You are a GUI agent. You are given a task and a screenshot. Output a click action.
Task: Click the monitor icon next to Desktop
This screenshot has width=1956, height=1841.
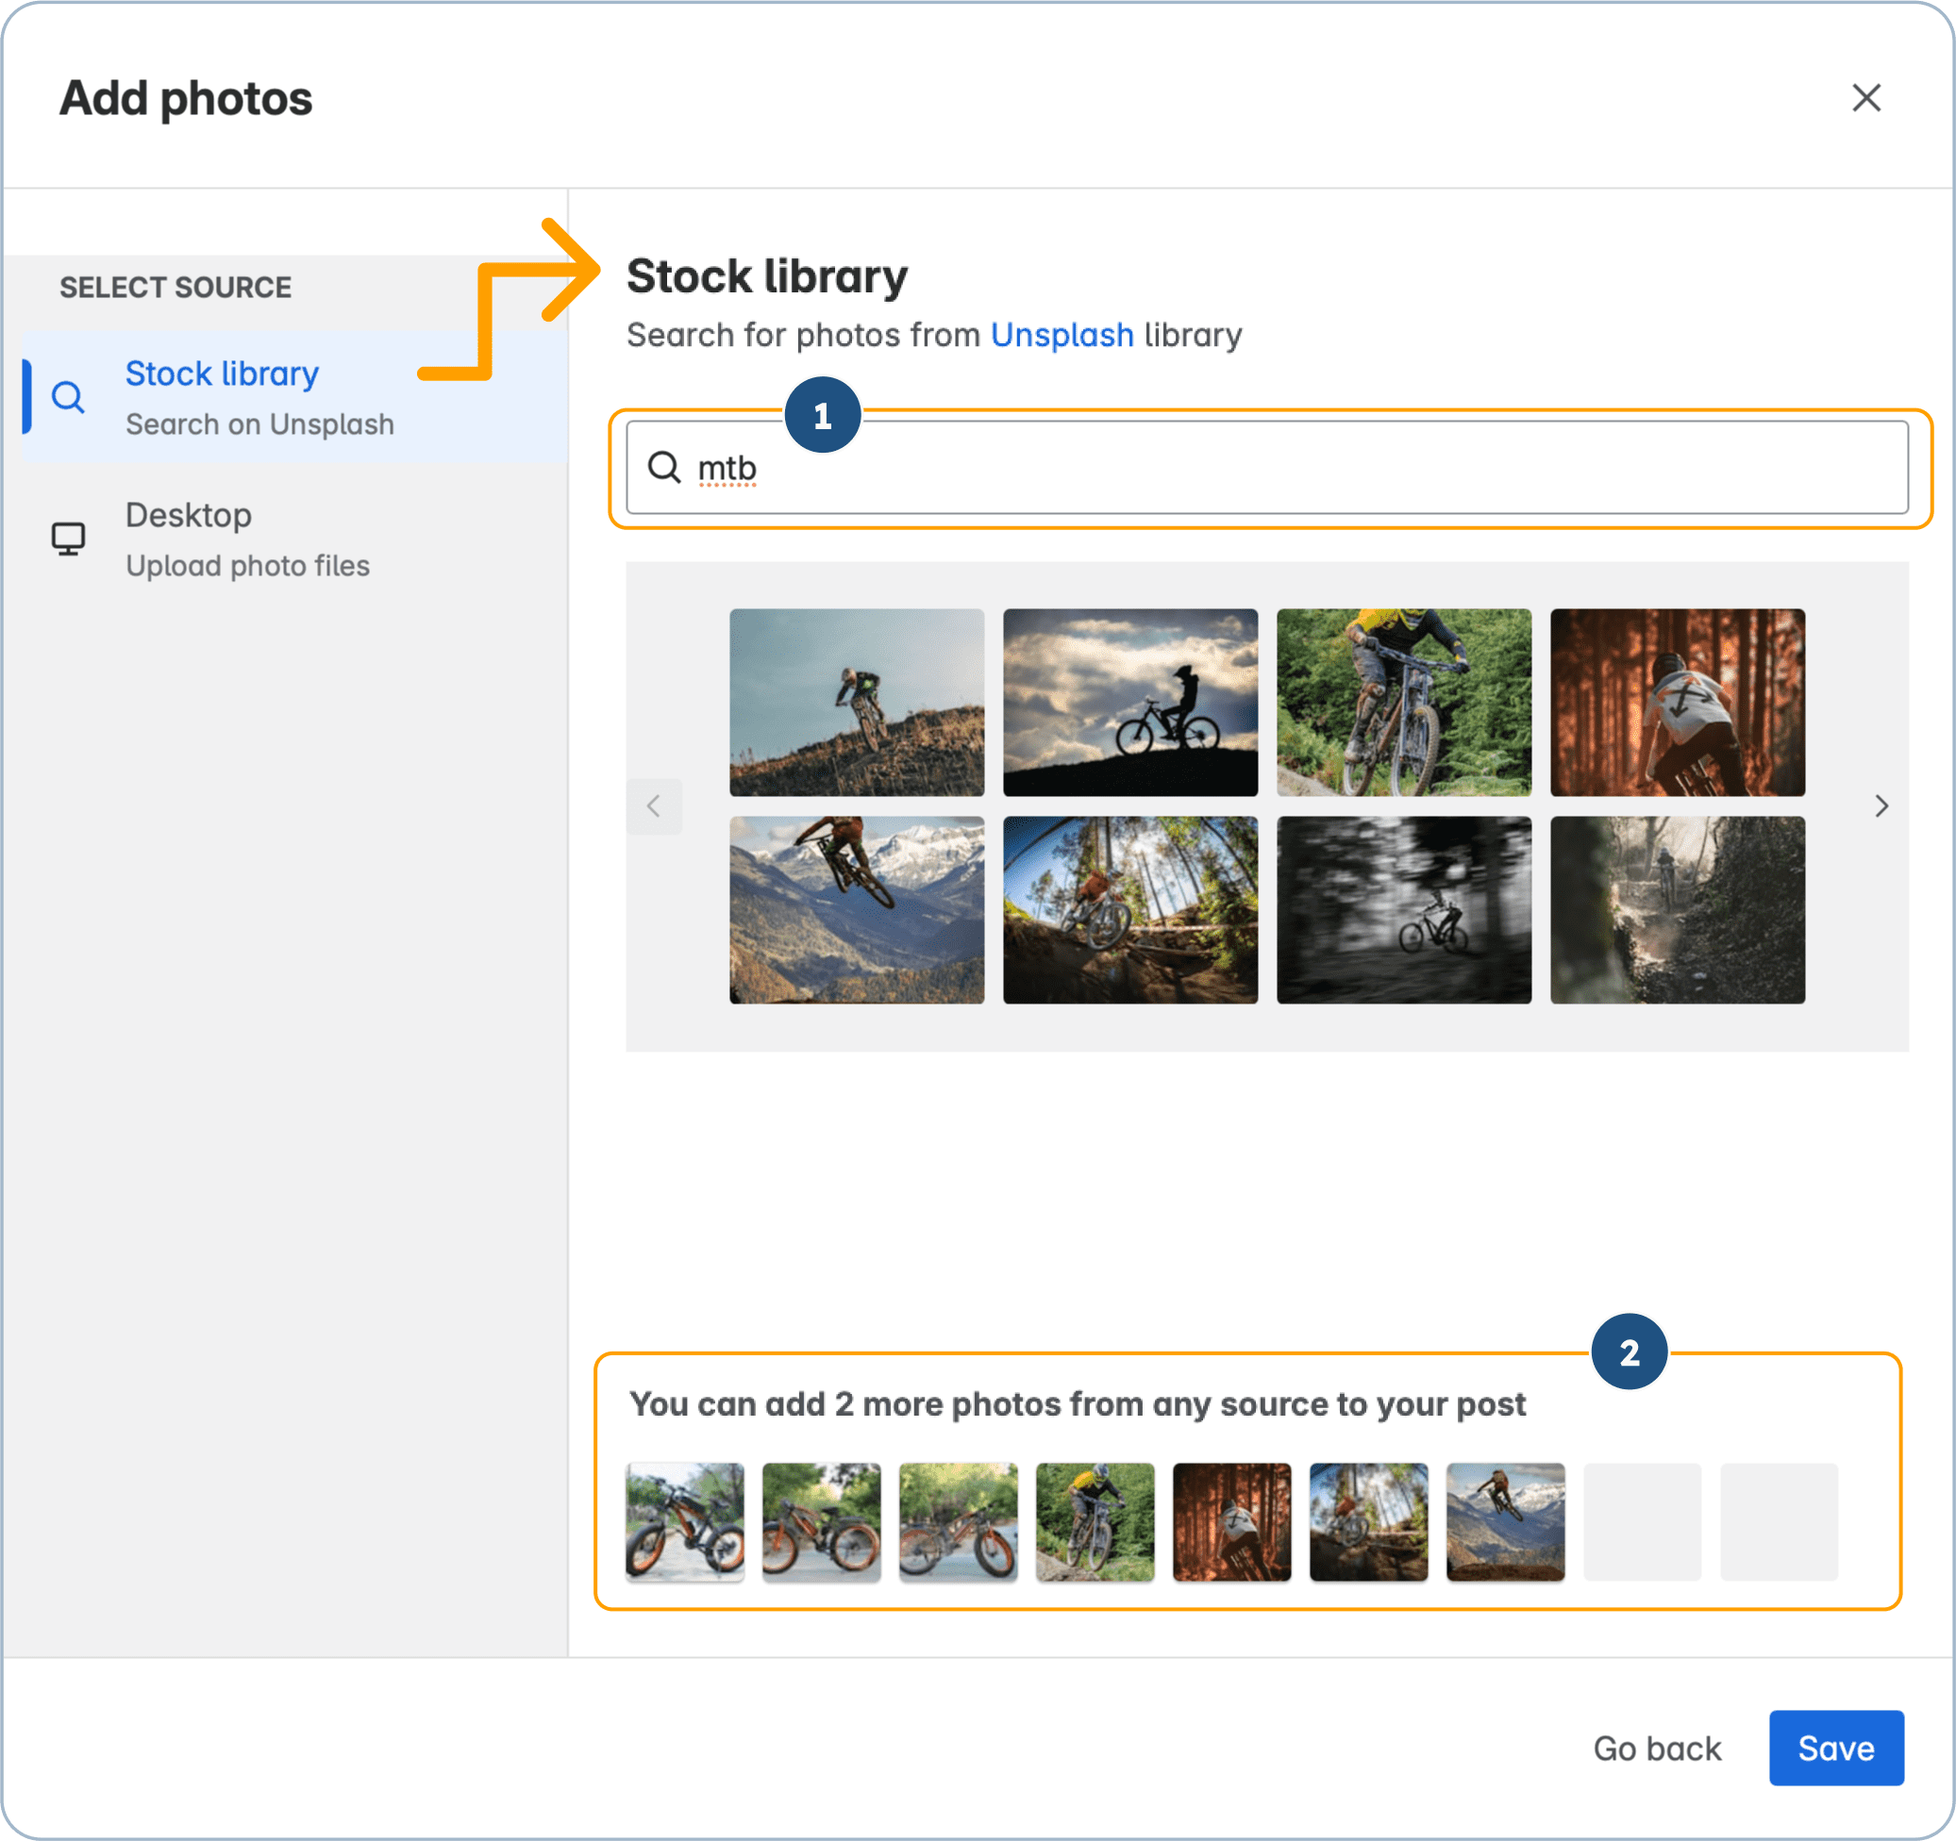coord(68,537)
